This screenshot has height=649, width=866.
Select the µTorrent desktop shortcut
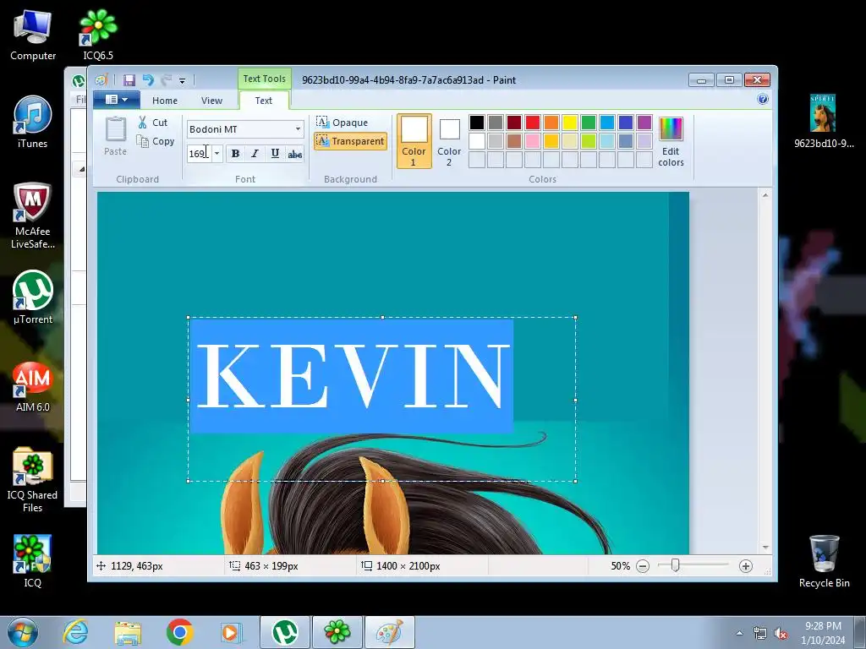coord(33,297)
